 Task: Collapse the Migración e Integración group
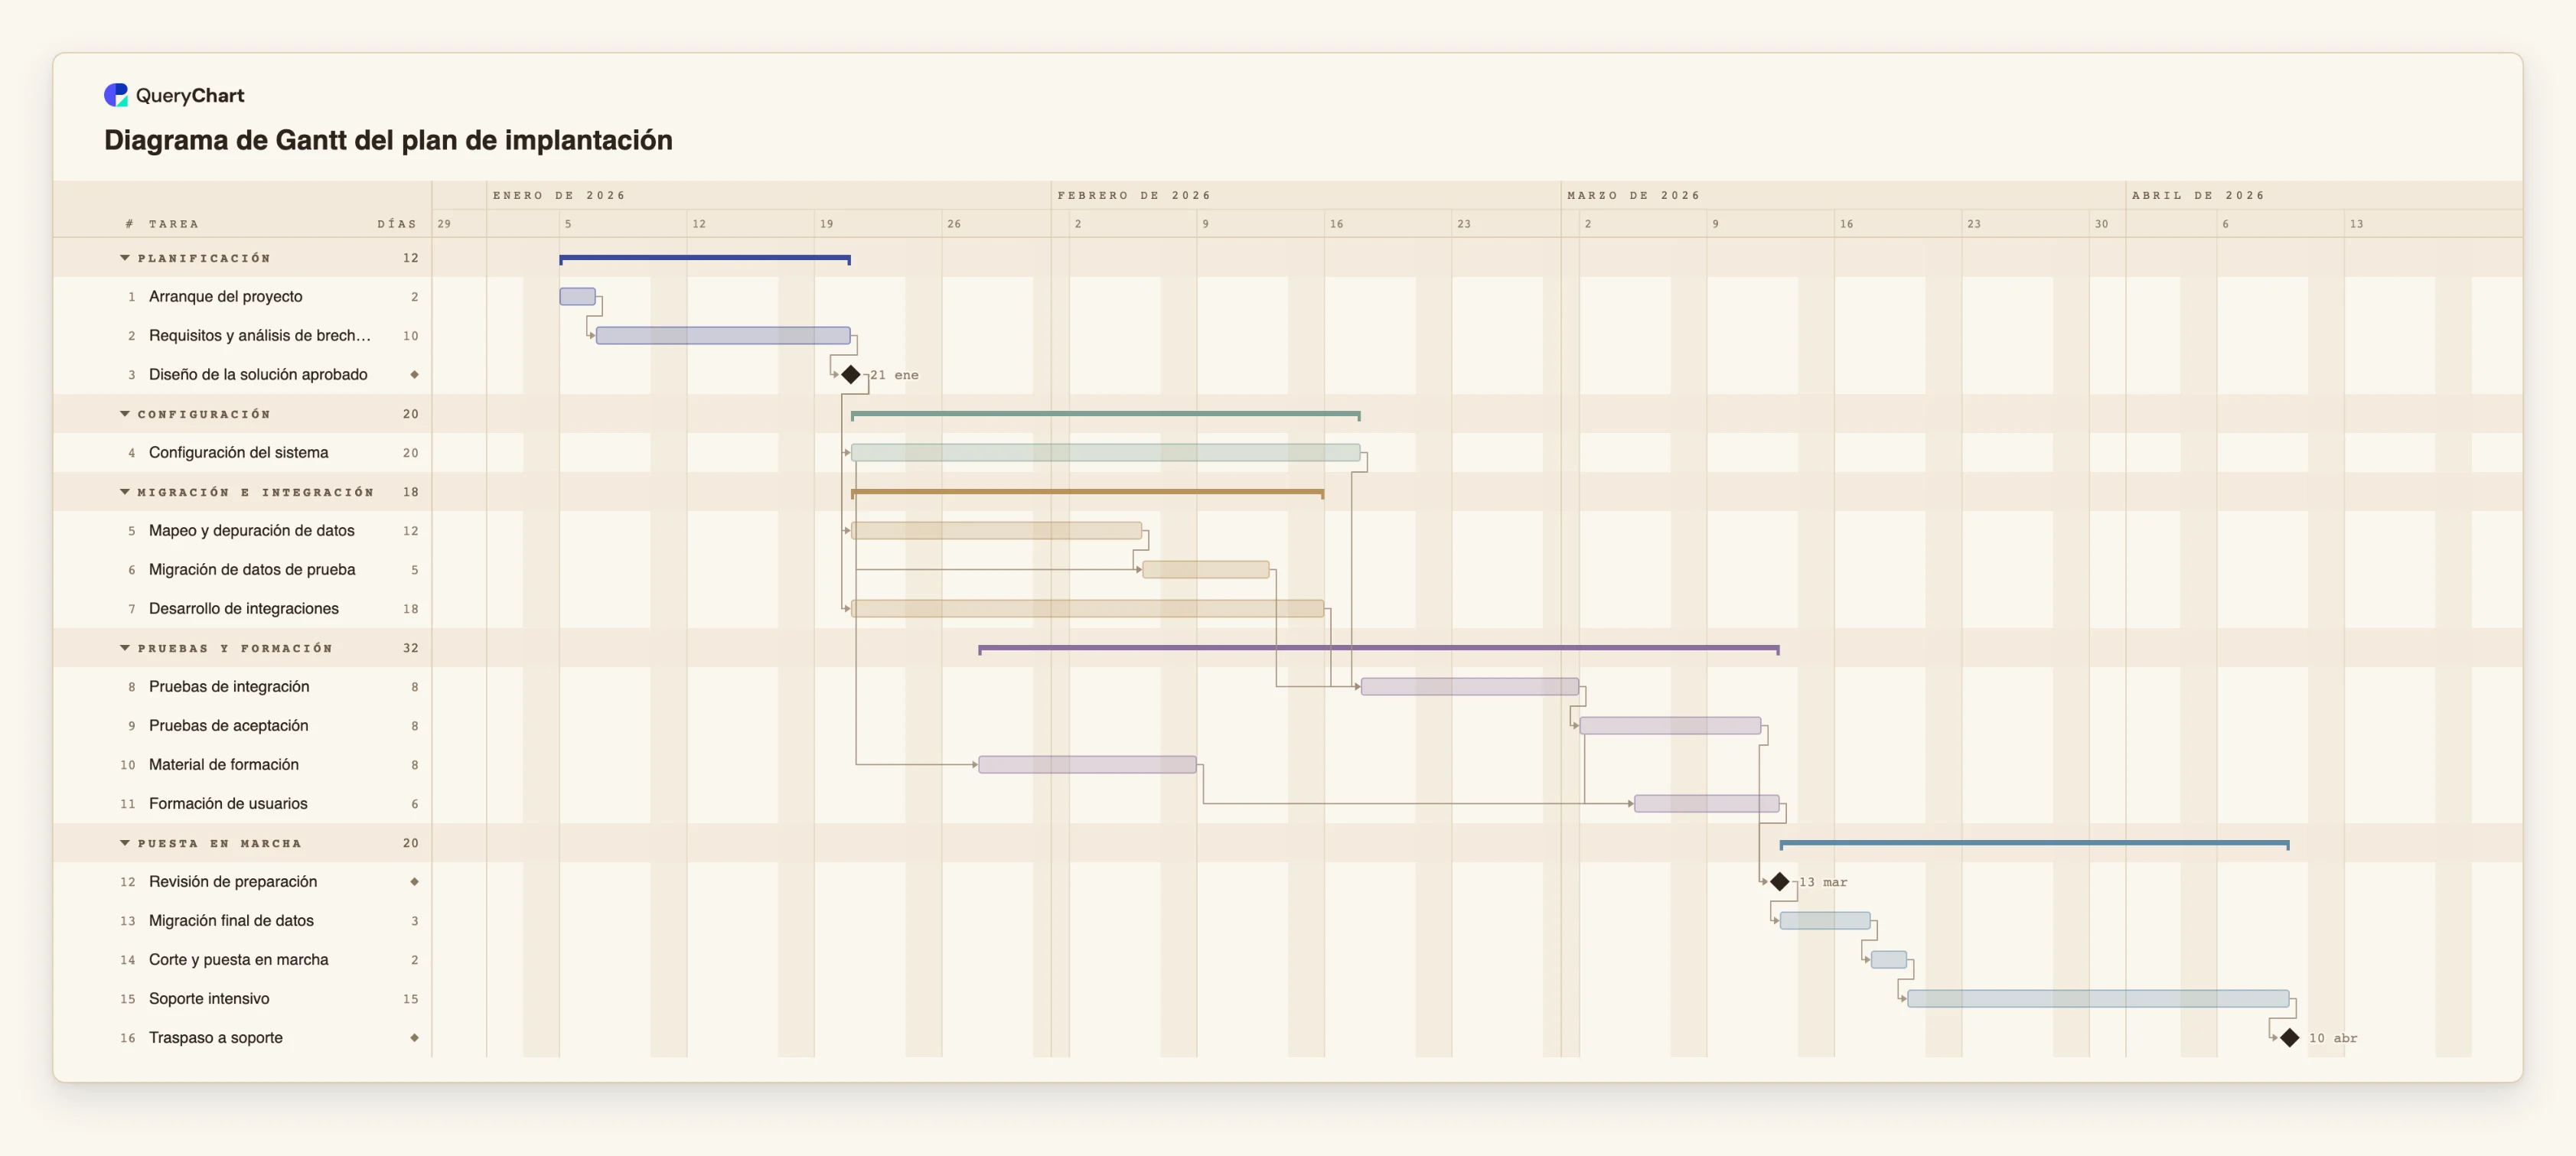125,492
